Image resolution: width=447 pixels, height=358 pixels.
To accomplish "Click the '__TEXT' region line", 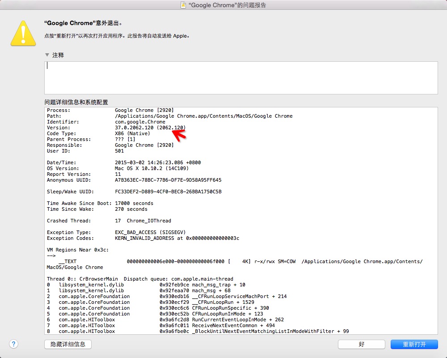I will coord(240,261).
